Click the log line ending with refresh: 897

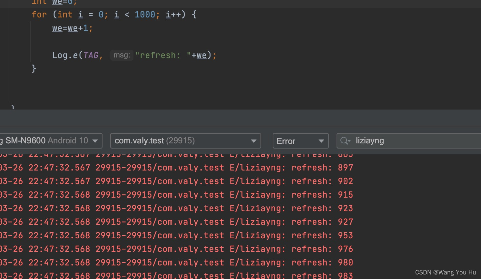click(x=176, y=168)
